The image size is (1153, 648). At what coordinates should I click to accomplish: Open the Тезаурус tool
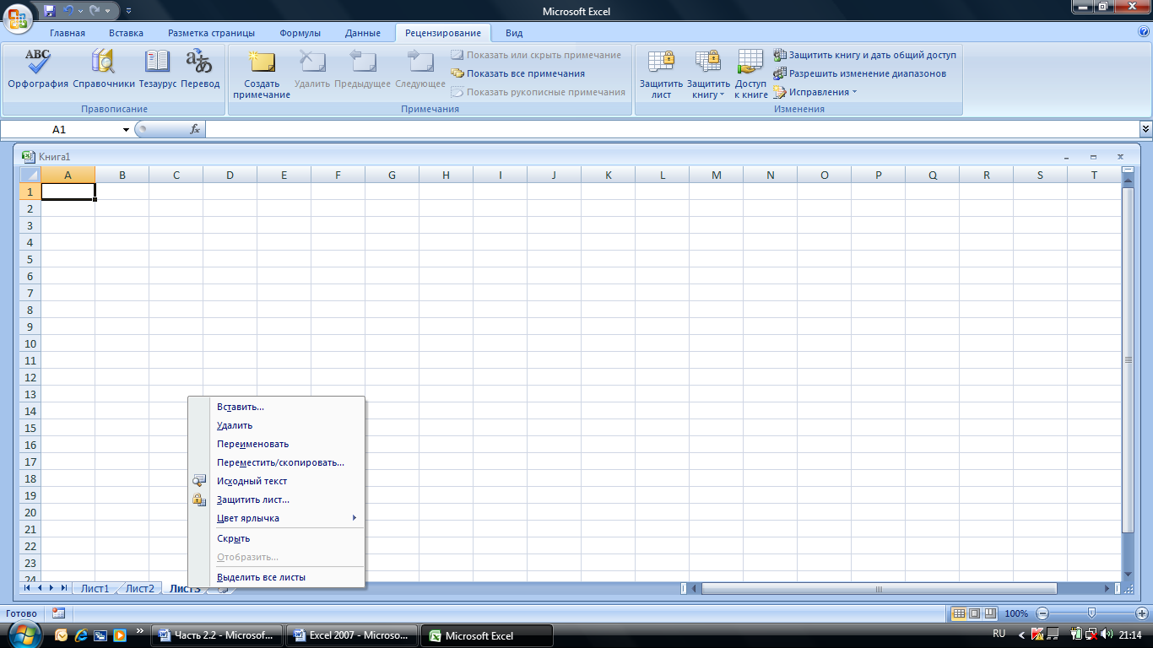(158, 70)
